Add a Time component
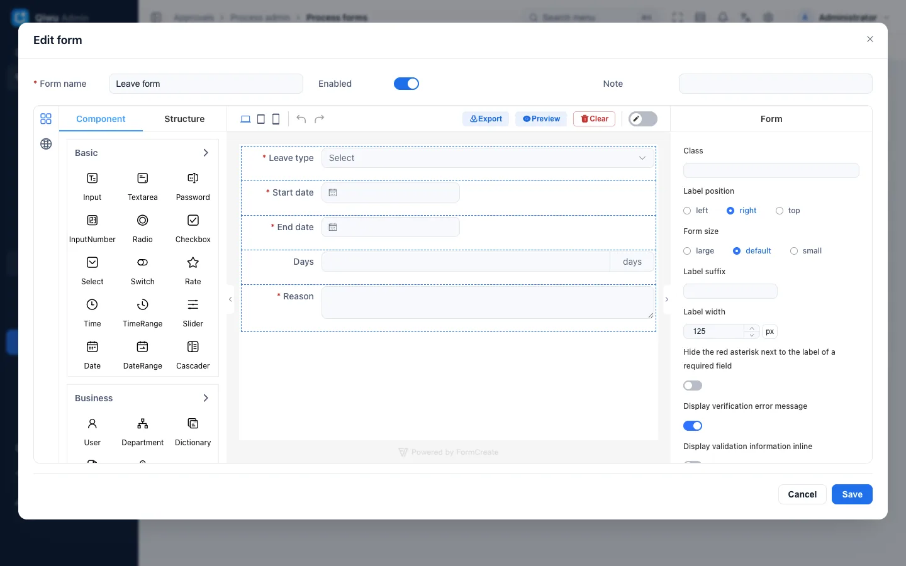This screenshot has width=906, height=566. (x=92, y=313)
